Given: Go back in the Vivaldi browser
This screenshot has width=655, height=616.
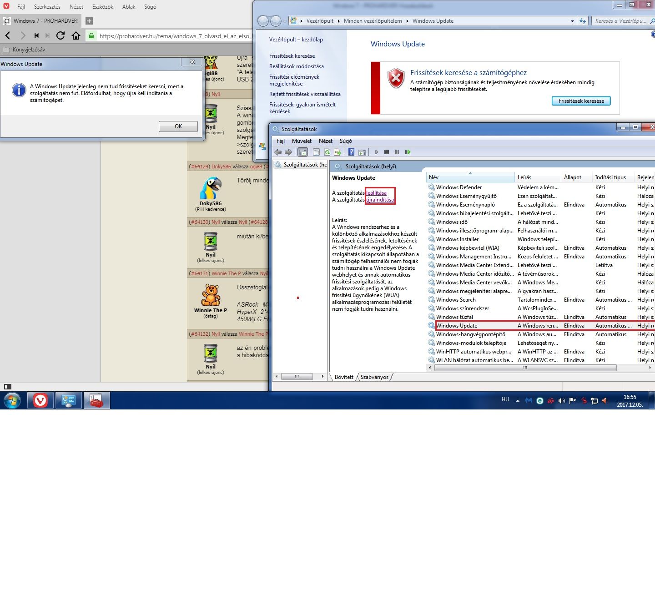Looking at the screenshot, I should [x=8, y=35].
